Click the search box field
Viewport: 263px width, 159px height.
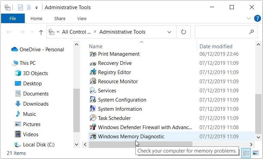pyautogui.click(x=222, y=32)
